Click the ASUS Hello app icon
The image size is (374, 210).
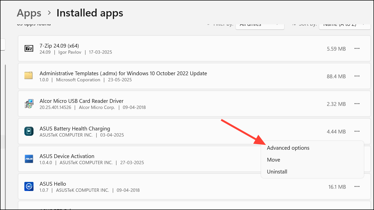[x=29, y=187]
